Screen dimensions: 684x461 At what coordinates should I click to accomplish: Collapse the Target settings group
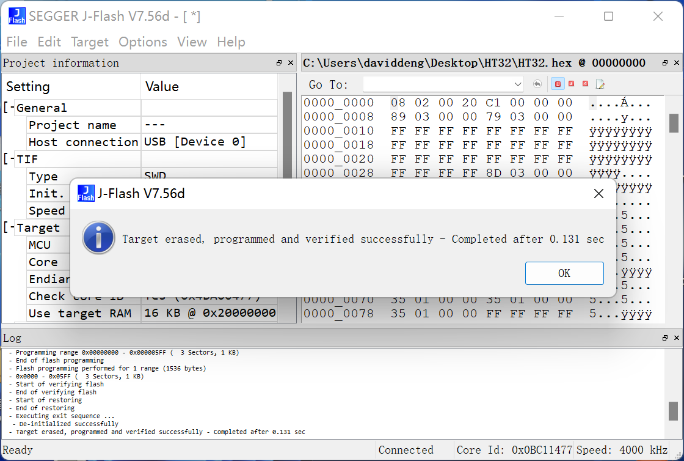point(9,228)
